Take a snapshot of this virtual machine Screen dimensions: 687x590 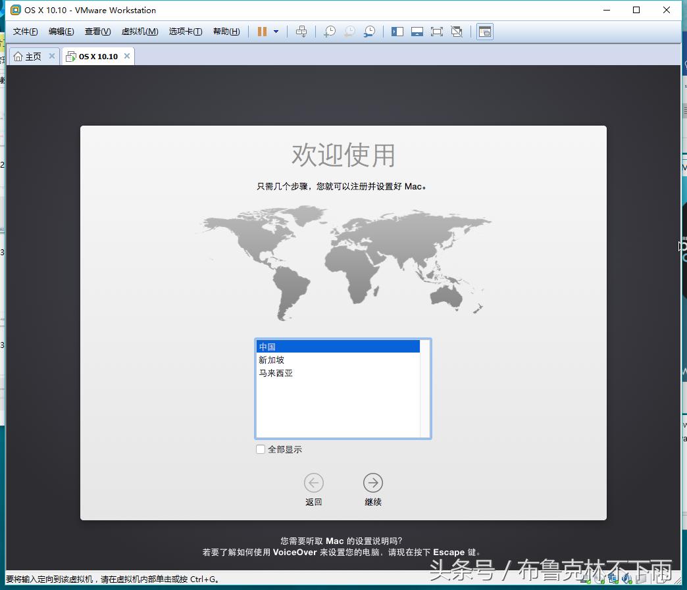click(x=329, y=31)
